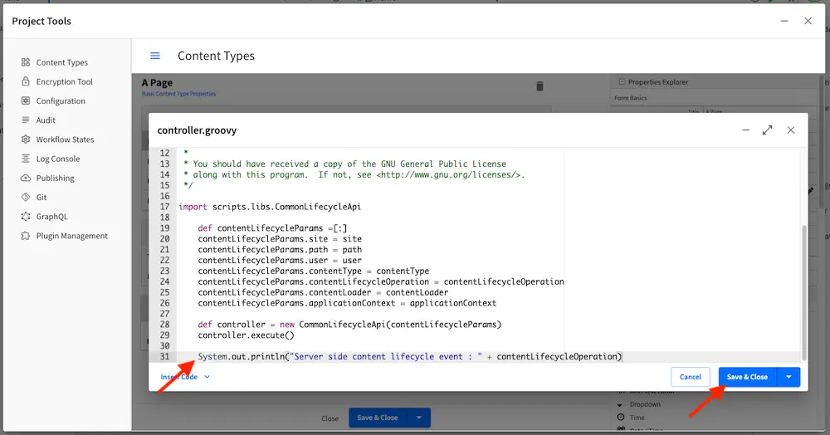The width and height of the screenshot is (830, 435).
Task: Open the Configuration menu item
Action: pyautogui.click(x=61, y=101)
